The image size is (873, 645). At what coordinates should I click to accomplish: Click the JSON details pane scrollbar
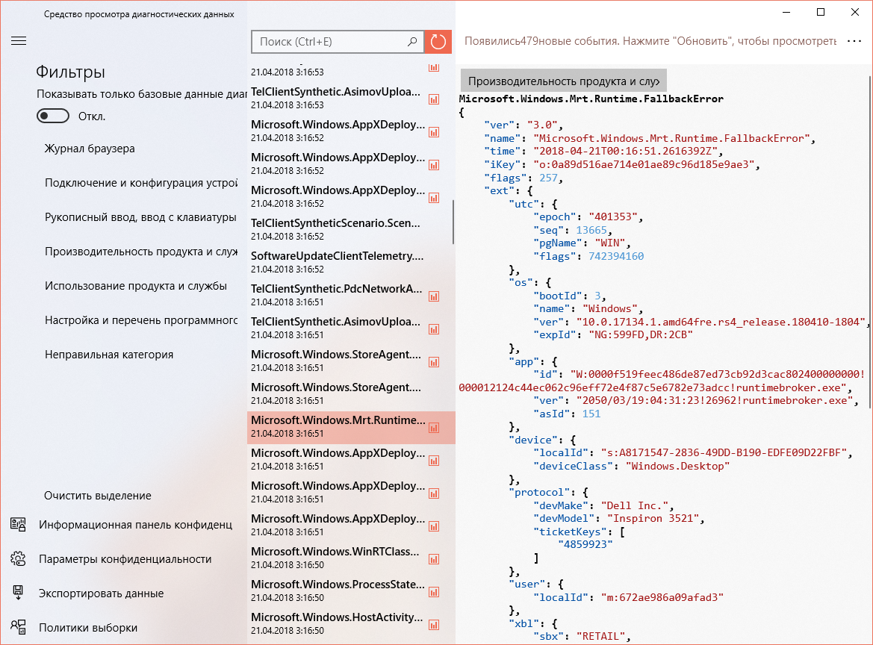click(870, 242)
